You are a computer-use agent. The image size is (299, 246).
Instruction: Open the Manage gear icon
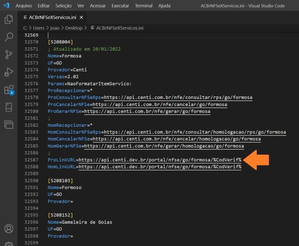[9, 244]
